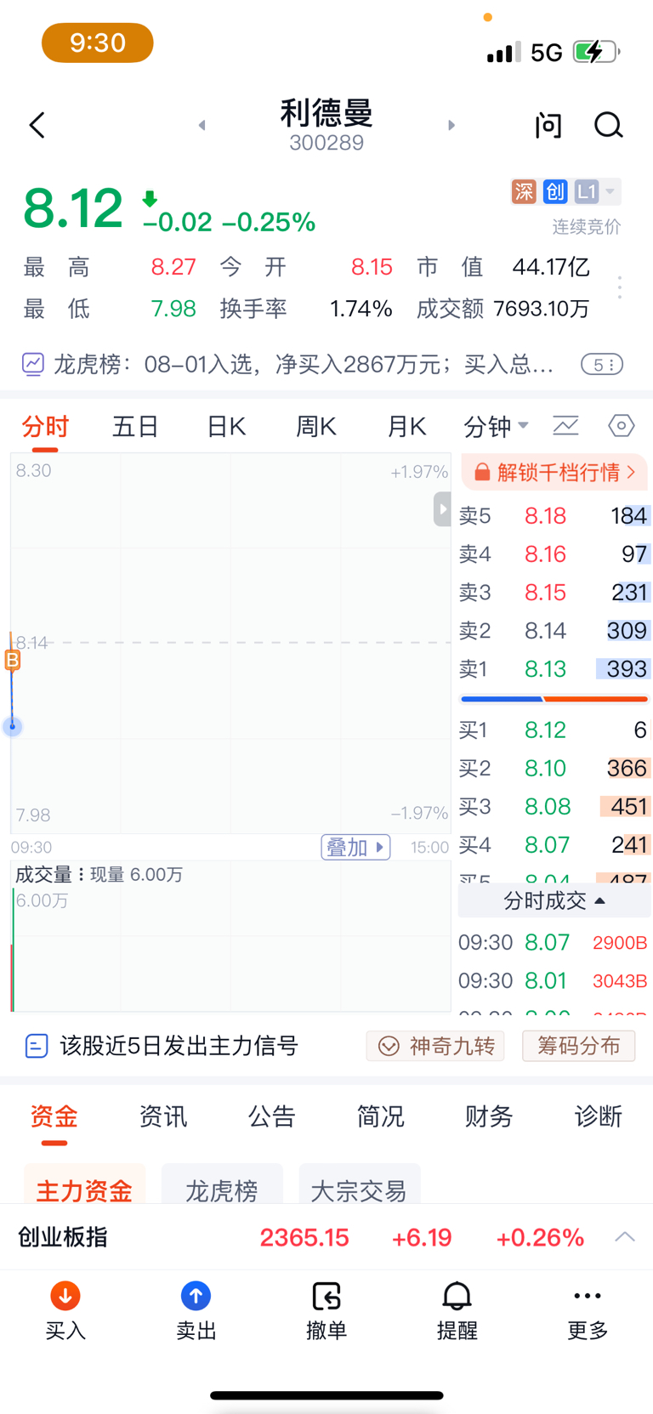Open the 分钟 interval dropdown

[496, 426]
